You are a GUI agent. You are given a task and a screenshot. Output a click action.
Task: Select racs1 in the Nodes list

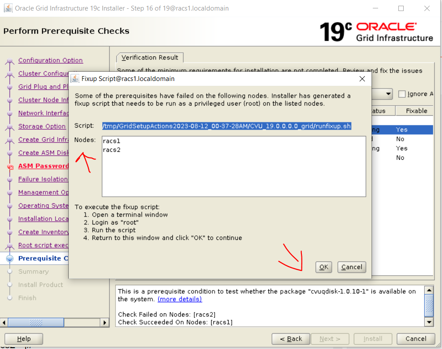(111, 141)
